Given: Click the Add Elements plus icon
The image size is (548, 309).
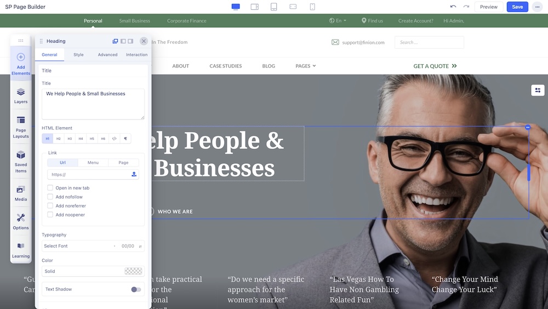Looking at the screenshot, I should point(21,57).
